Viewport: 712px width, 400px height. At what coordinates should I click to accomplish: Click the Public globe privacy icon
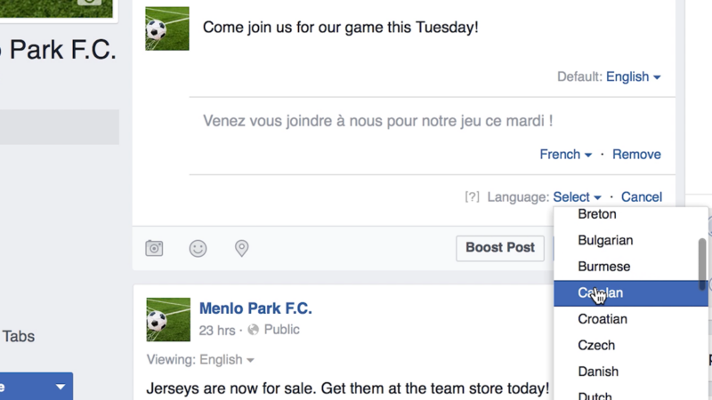pos(254,330)
